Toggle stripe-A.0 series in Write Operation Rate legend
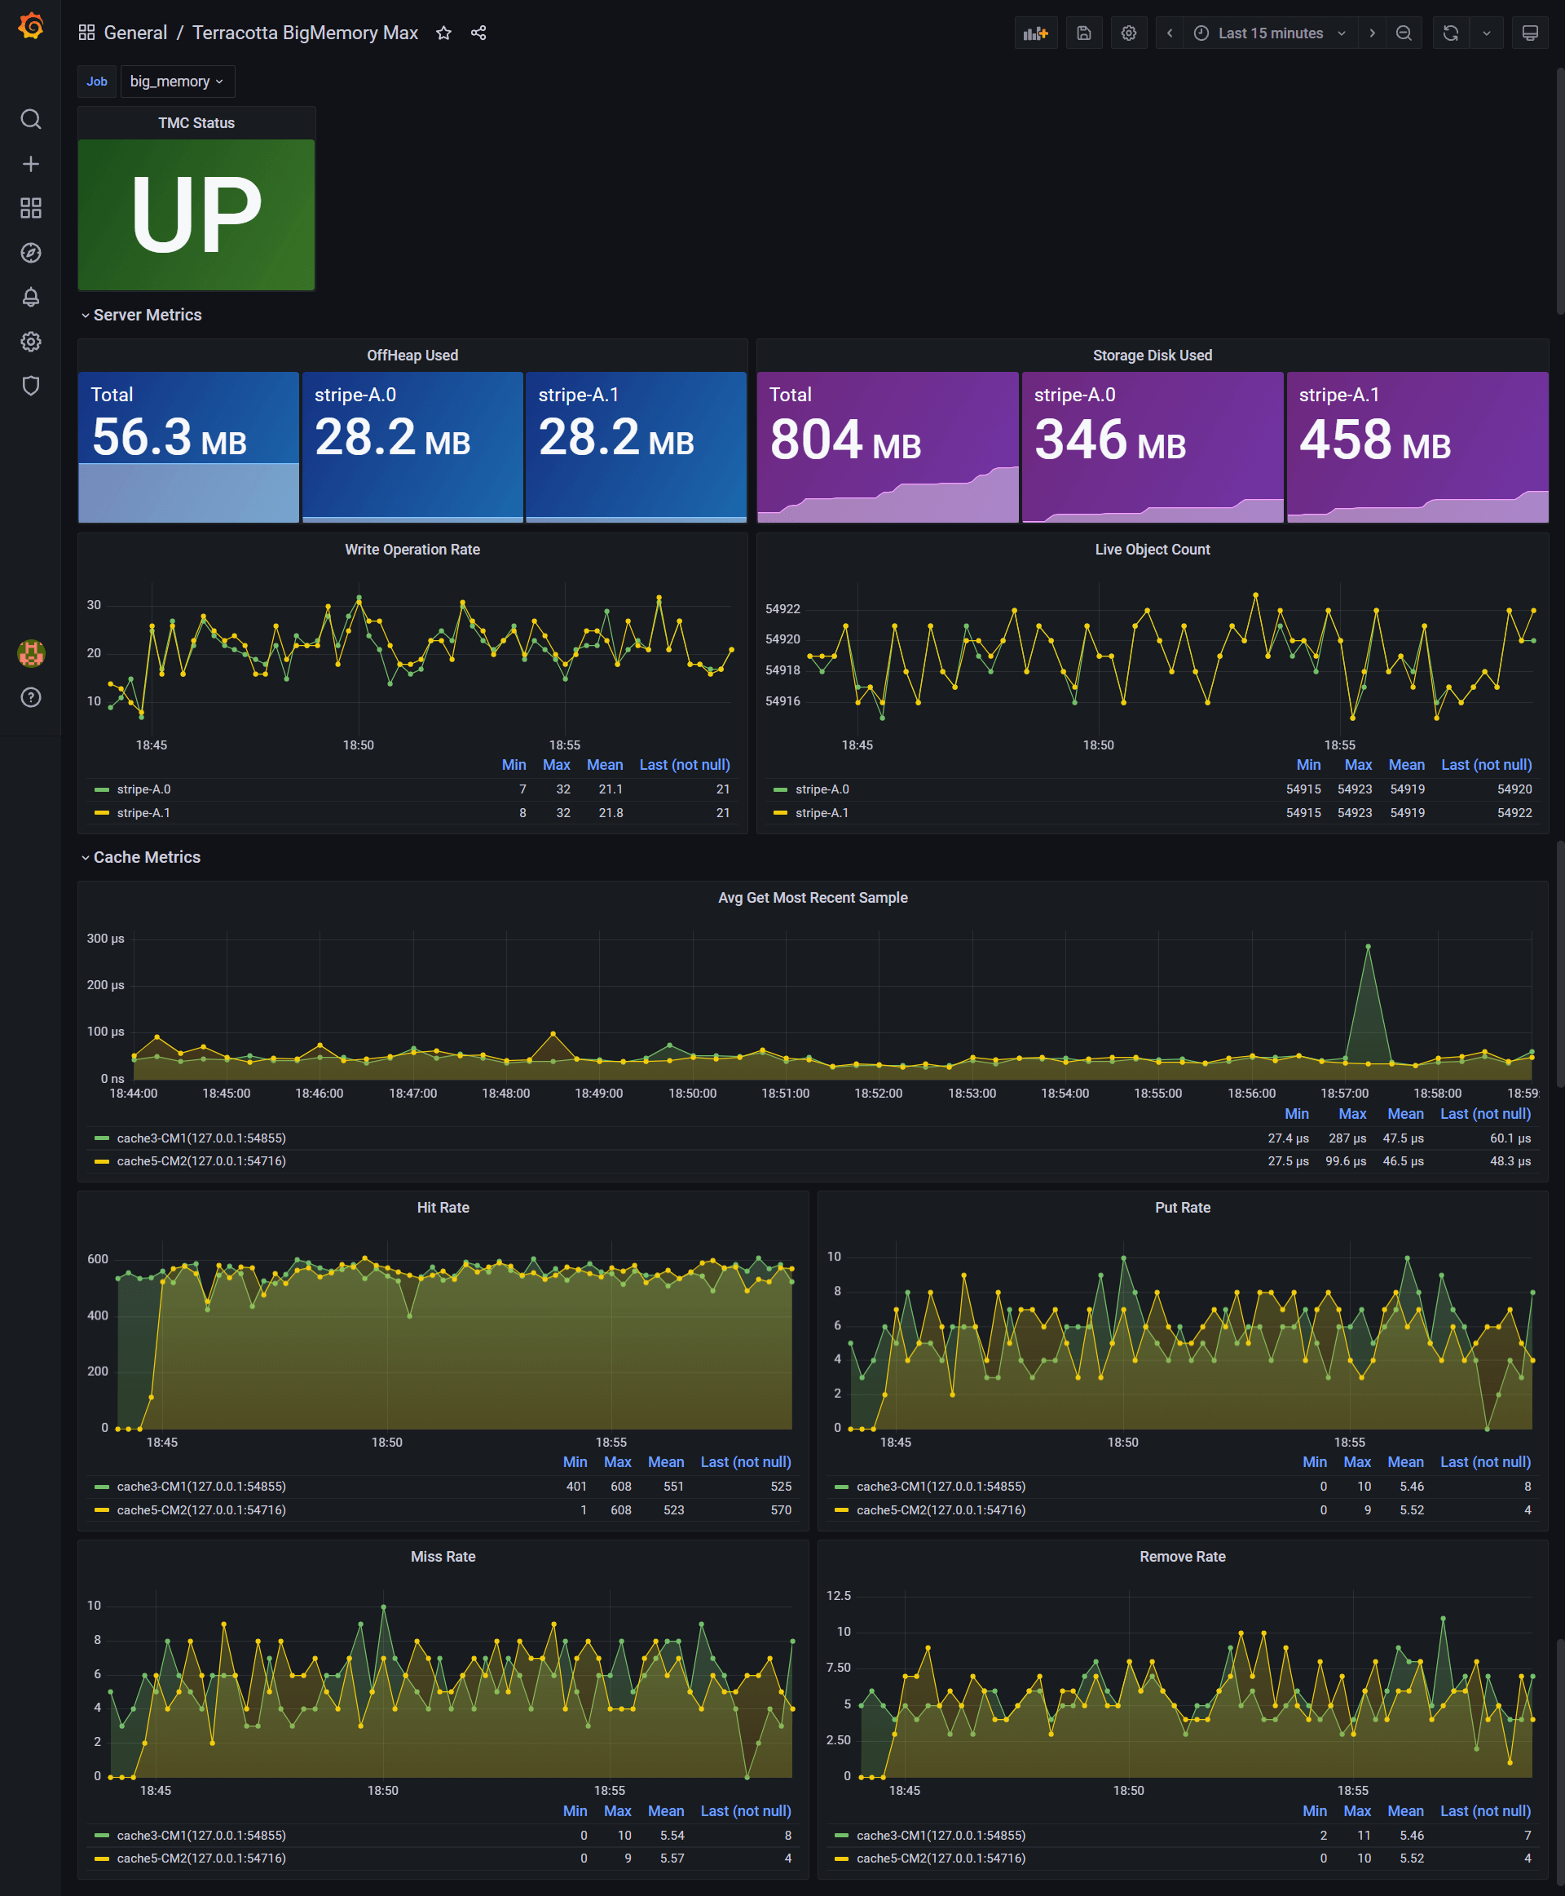1565x1896 pixels. 143,789
